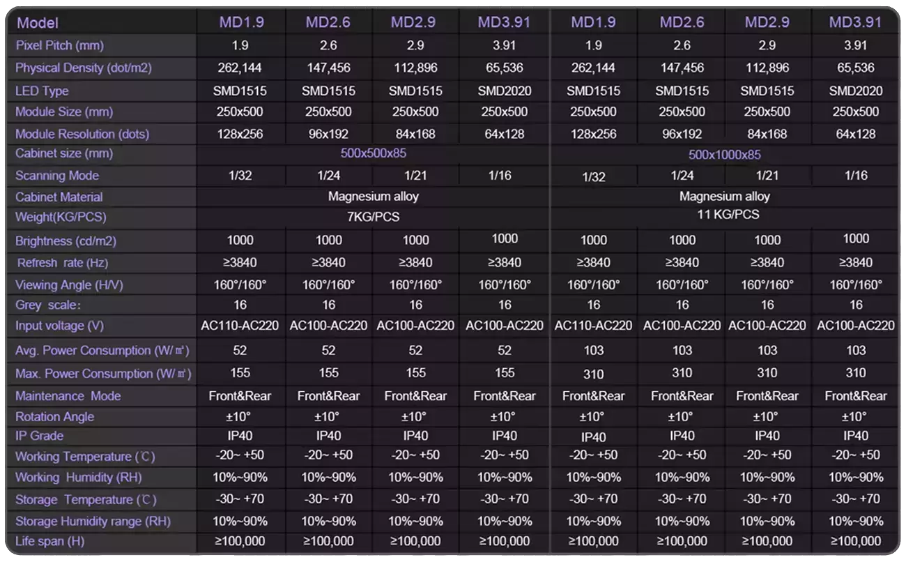Click the Physical Density (dot/m2) label

(x=83, y=68)
